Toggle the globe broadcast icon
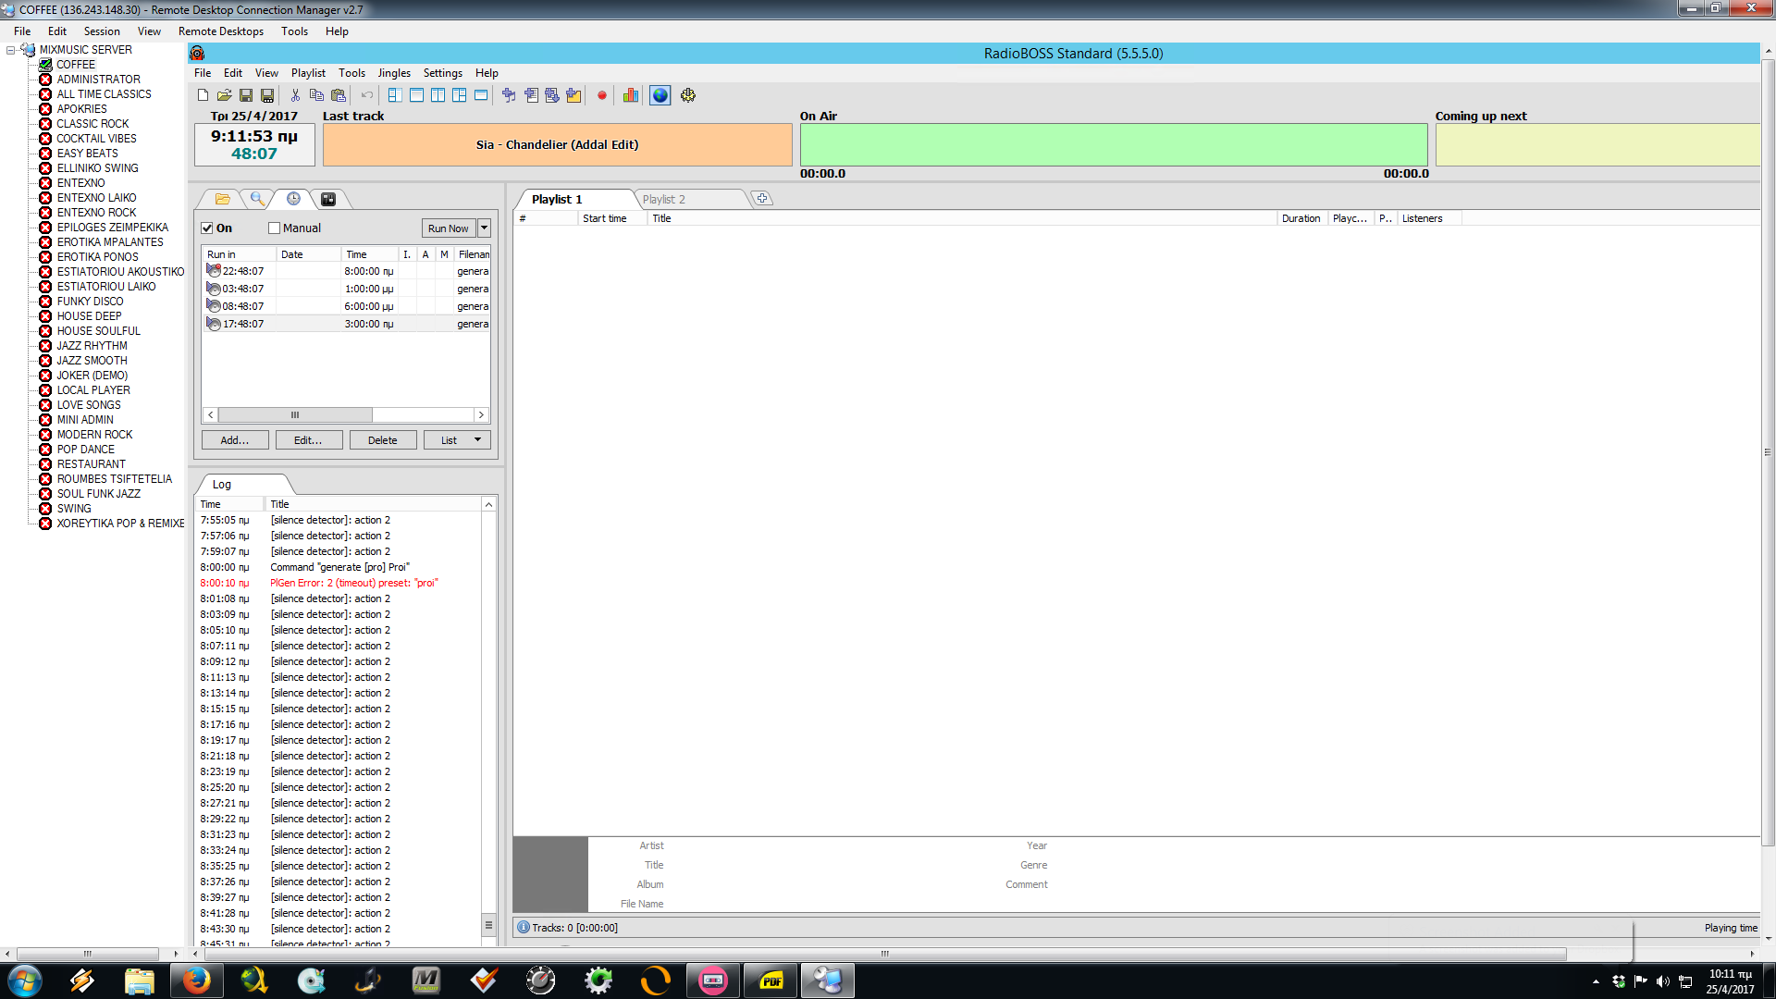The height and width of the screenshot is (999, 1776). (x=660, y=95)
